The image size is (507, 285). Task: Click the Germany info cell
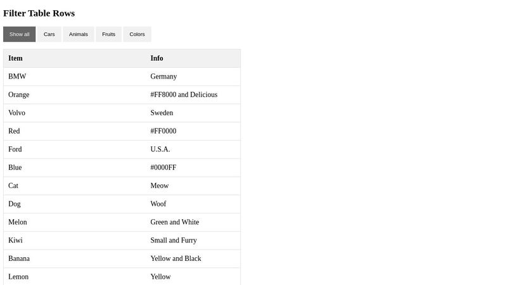(164, 77)
